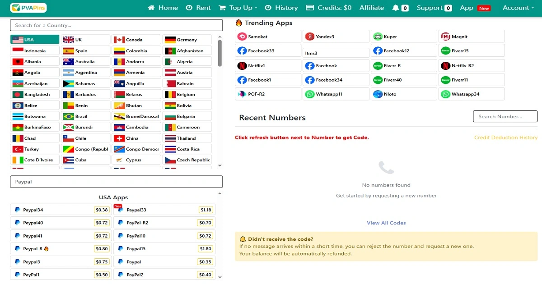
Task: Open Nloto trending app
Action: pyautogui.click(x=404, y=94)
